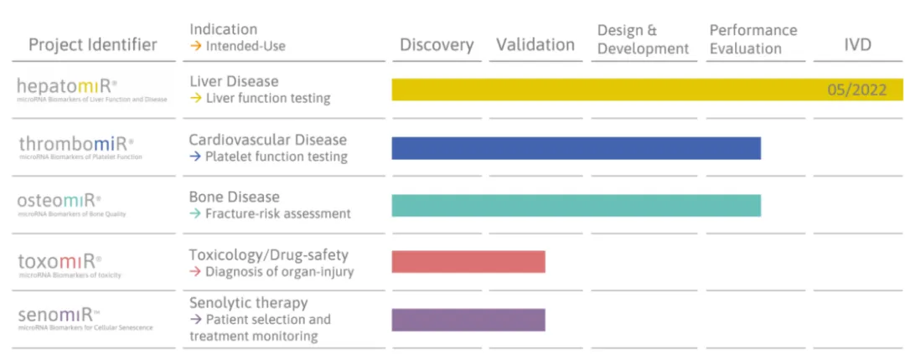Select the teal osteomiR progress bar
Screen dimensions: 905x354
click(576, 205)
